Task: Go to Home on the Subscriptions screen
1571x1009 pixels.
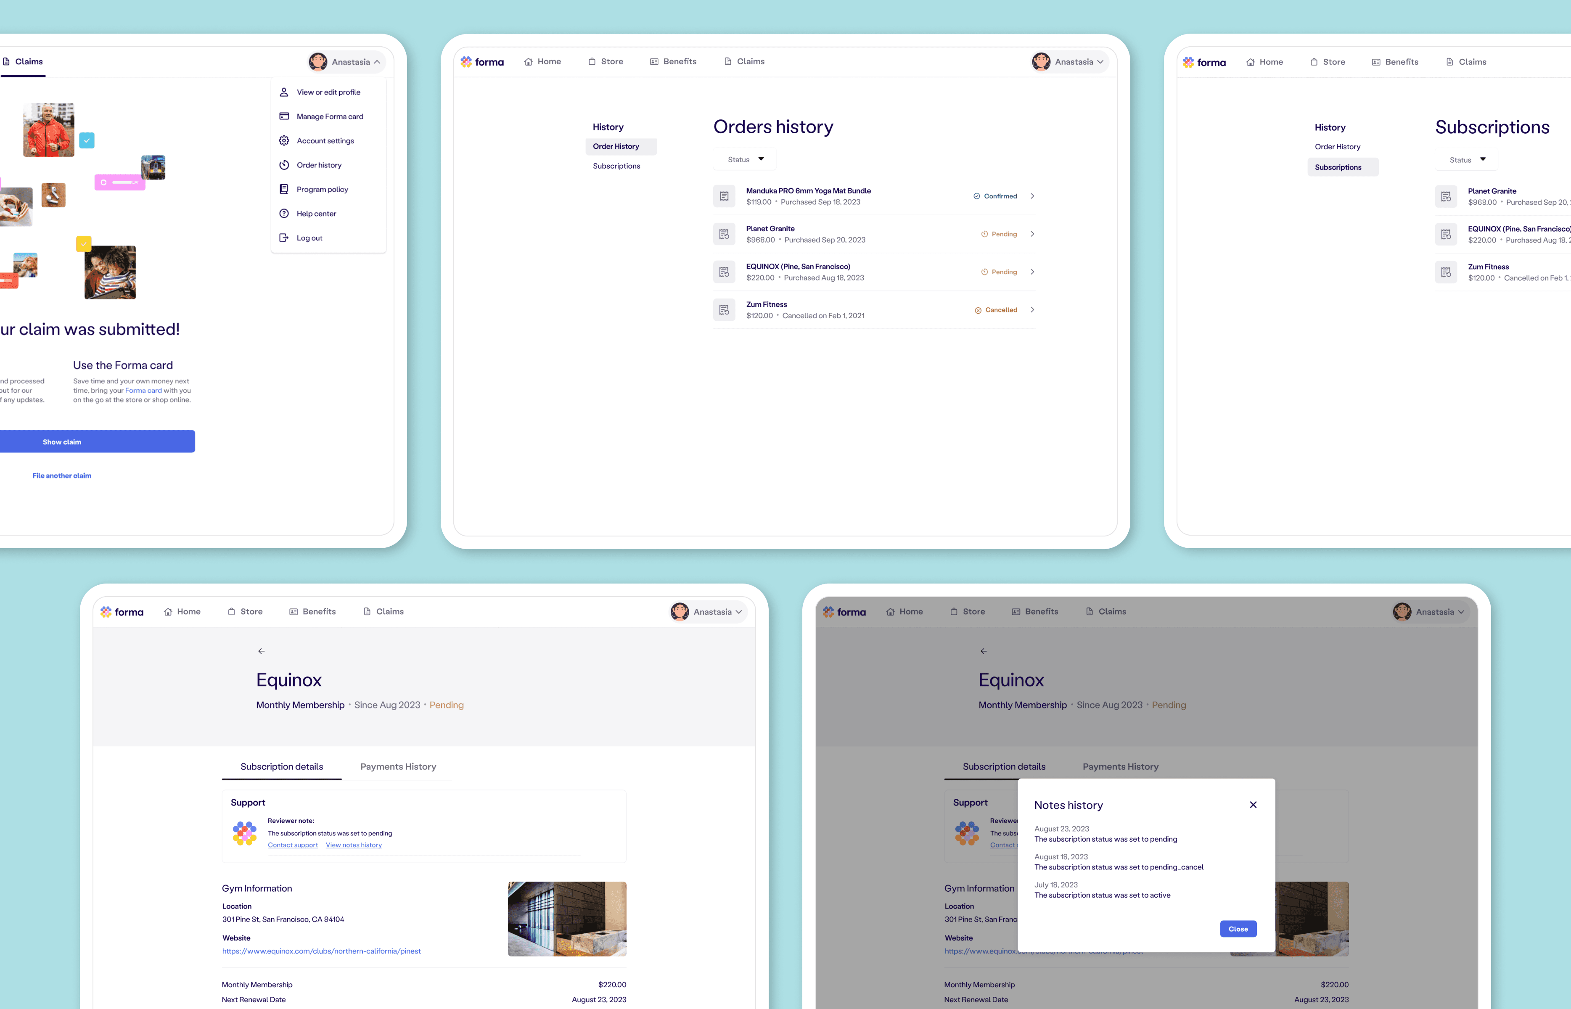Action: [x=1264, y=62]
